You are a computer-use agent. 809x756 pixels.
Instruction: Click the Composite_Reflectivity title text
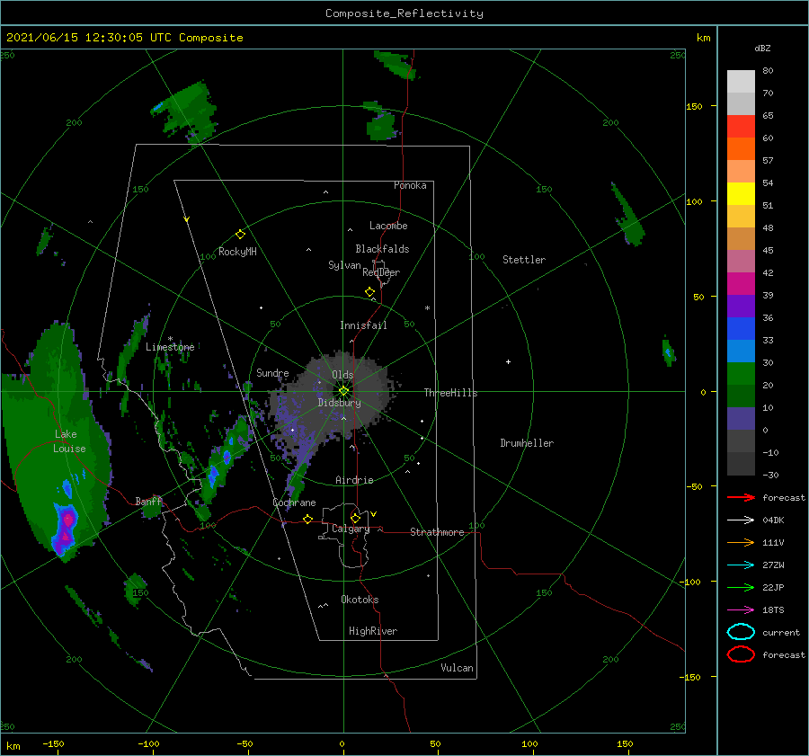click(404, 13)
